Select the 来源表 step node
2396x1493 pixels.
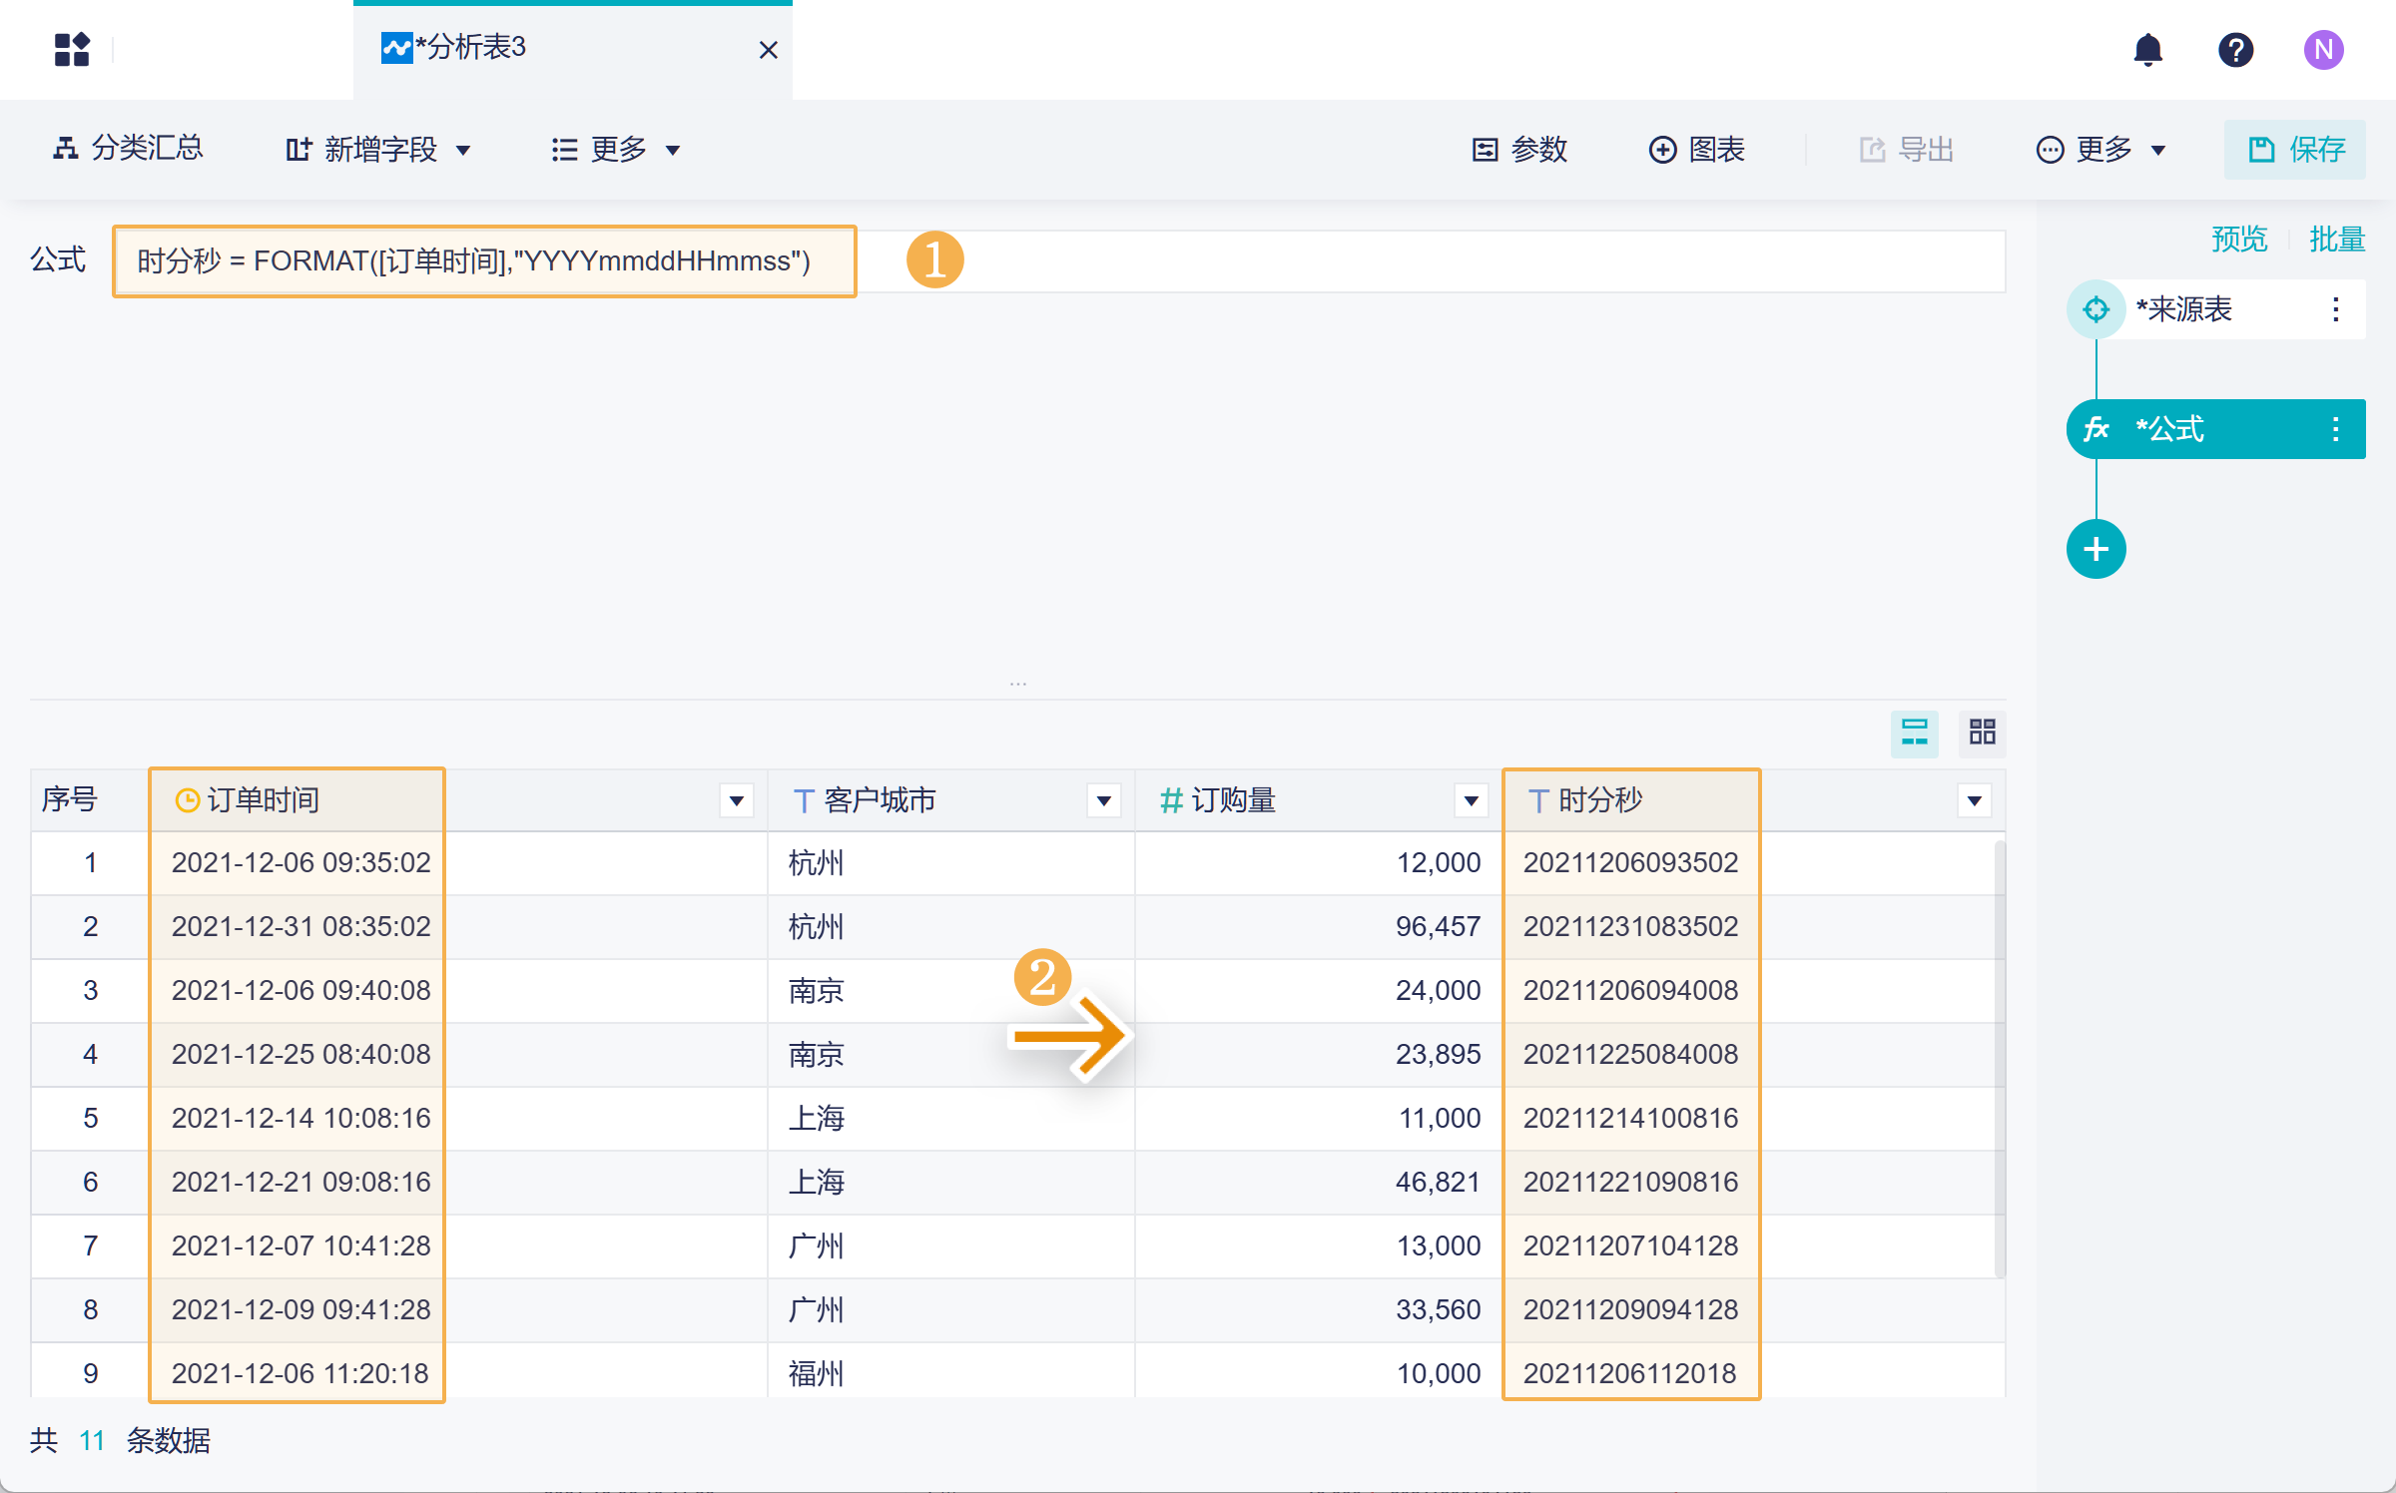click(x=2181, y=309)
